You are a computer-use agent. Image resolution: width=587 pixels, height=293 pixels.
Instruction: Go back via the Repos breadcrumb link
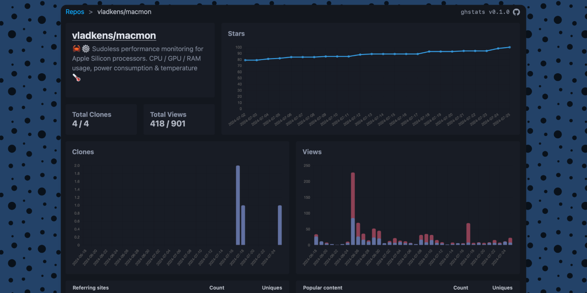tap(75, 12)
